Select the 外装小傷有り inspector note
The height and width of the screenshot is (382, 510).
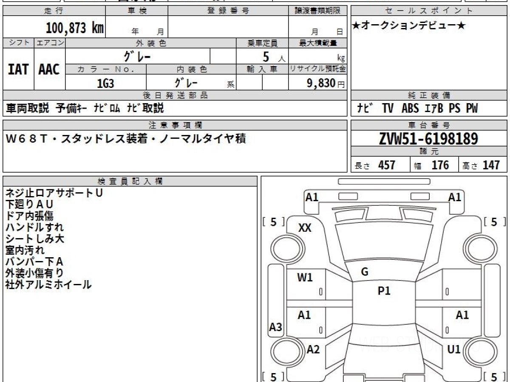34,273
